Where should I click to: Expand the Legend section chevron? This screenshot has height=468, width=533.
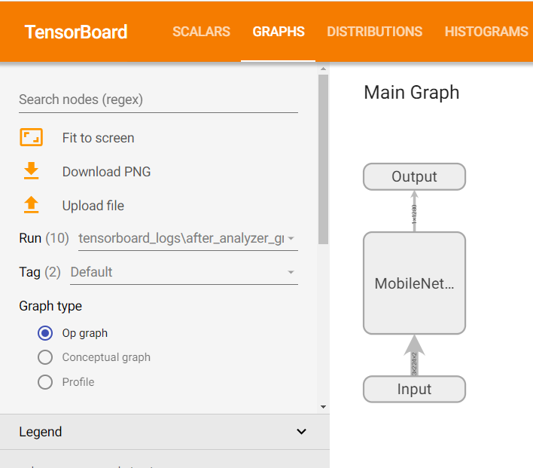click(x=301, y=432)
